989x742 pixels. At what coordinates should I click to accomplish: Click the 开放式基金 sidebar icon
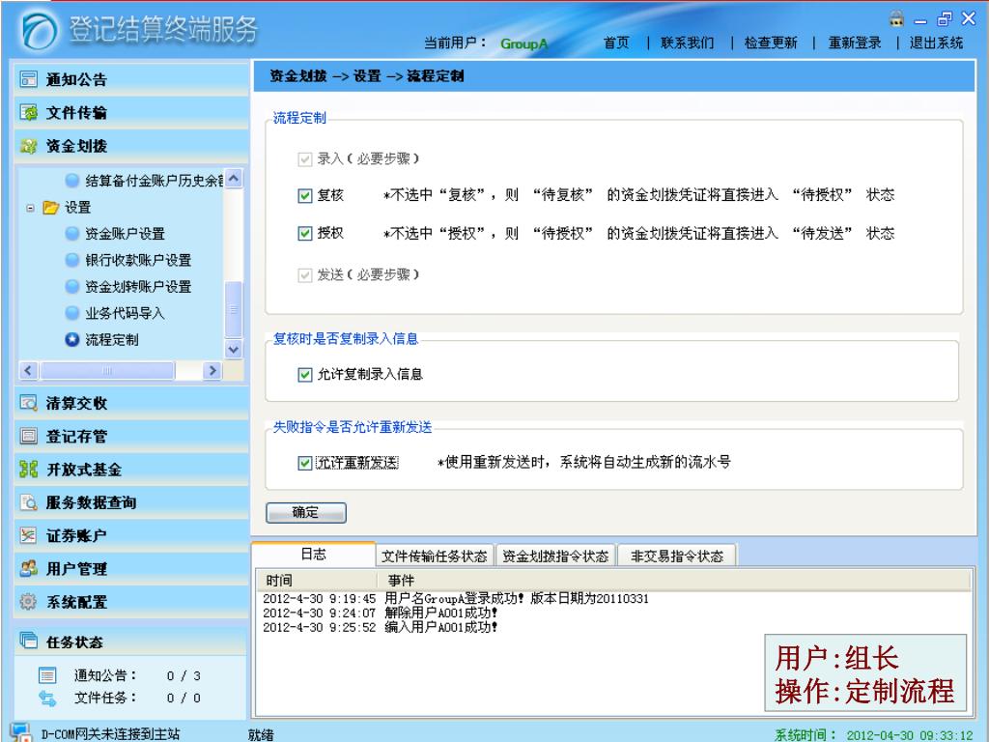click(28, 469)
